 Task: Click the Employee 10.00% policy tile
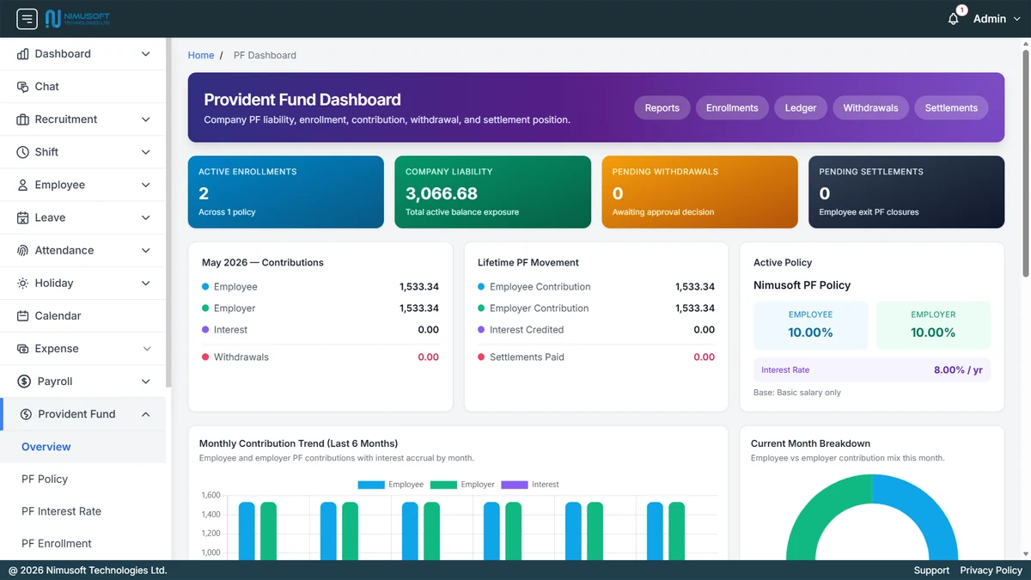(810, 325)
